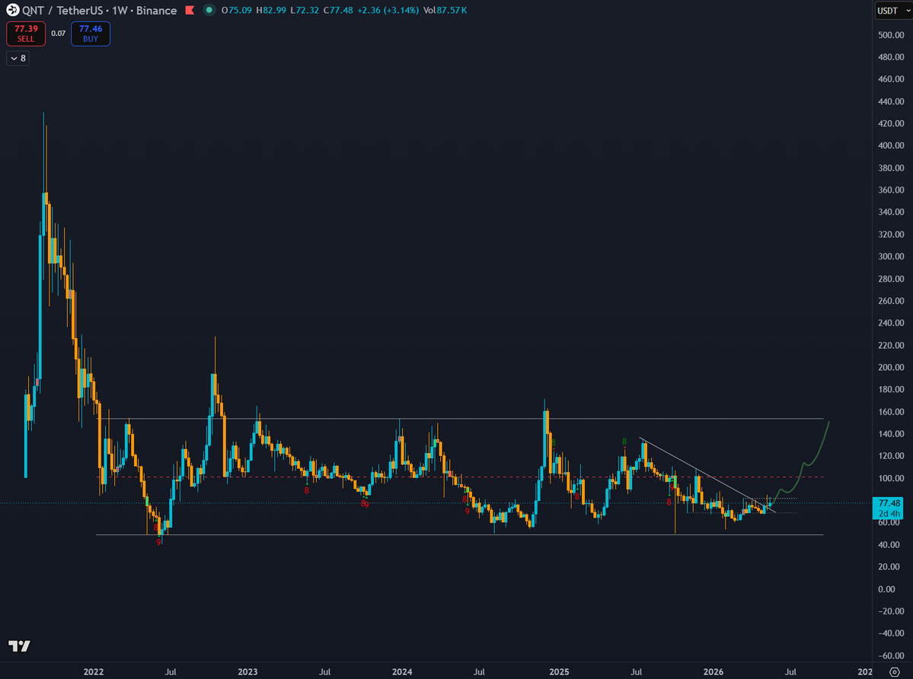Open the USDT currency dropdown
This screenshot has height=679, width=913.
(893, 11)
